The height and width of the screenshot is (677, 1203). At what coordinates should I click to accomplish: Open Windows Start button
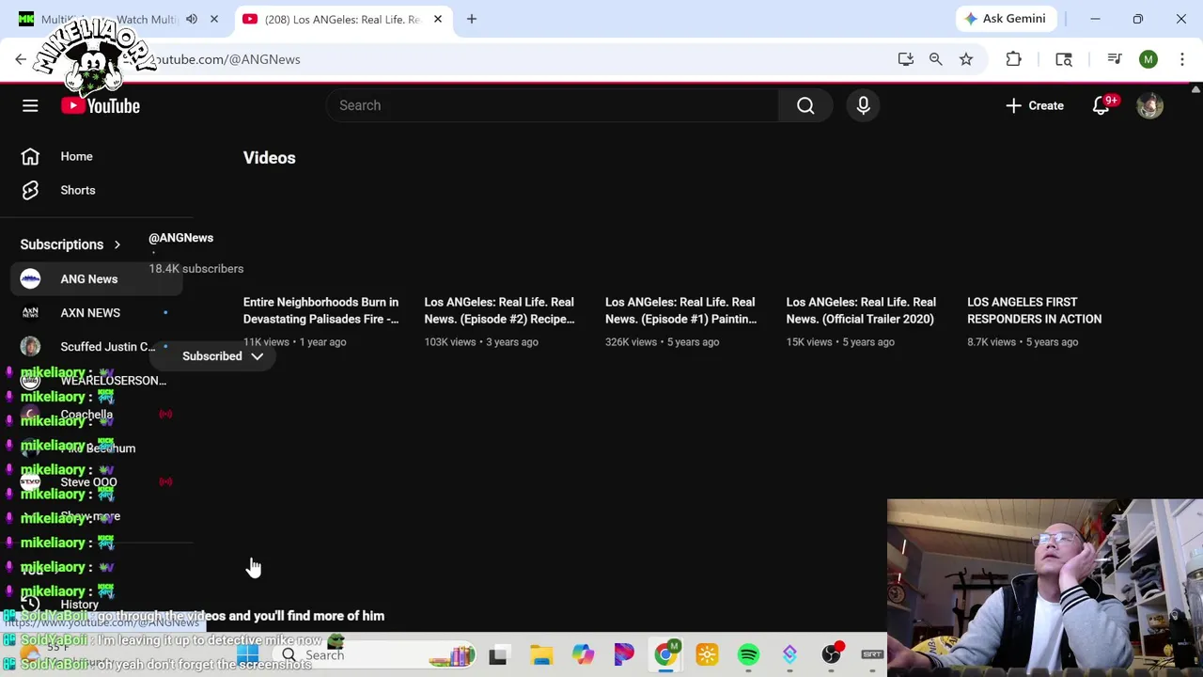pyautogui.click(x=248, y=654)
